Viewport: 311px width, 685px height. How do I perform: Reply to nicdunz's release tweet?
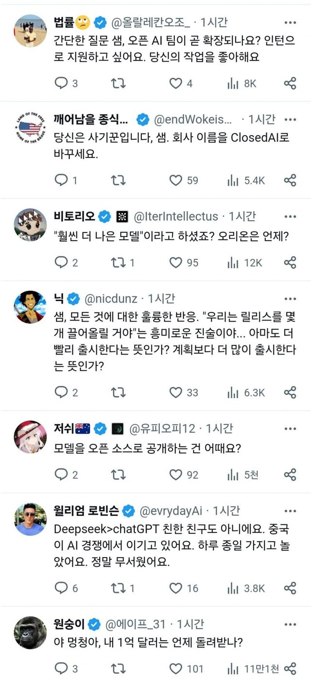click(61, 392)
